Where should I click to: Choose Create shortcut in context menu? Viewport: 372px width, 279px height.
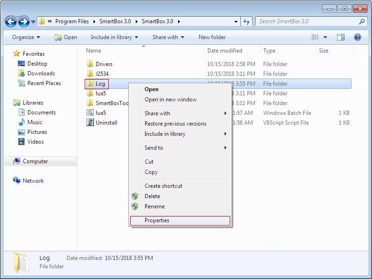tap(180, 186)
